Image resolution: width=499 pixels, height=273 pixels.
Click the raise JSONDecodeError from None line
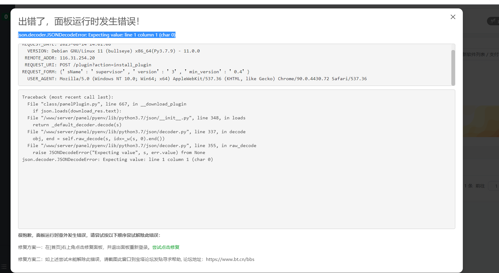coord(119,152)
